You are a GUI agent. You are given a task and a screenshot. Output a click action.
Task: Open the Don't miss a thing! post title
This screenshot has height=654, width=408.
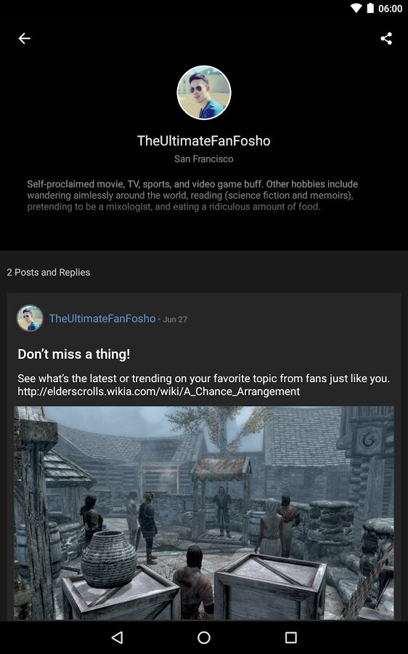(x=74, y=354)
